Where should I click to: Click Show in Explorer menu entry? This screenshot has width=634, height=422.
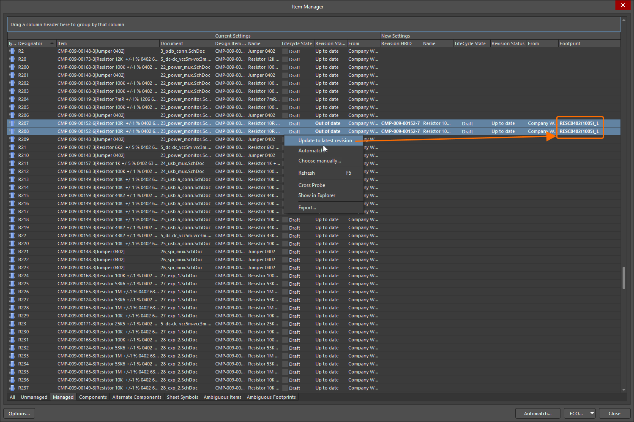(x=317, y=195)
